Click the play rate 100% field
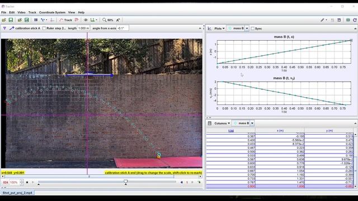The width and height of the screenshot is (358, 201). tap(13, 183)
